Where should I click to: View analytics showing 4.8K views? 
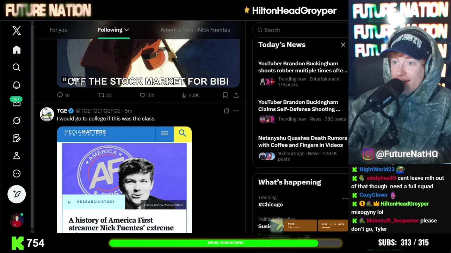click(x=190, y=95)
